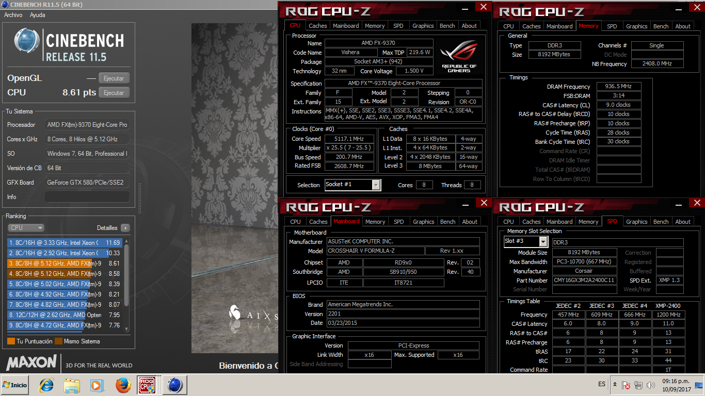This screenshot has height=396, width=705.
Task: Click the MAXON logo at bottom left
Action: (x=31, y=362)
